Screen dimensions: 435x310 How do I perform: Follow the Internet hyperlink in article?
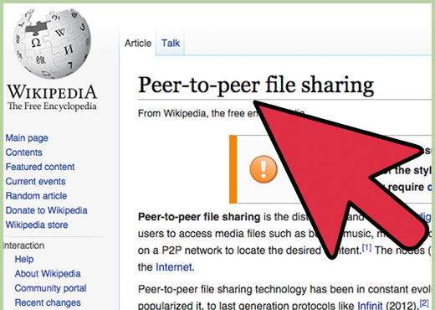coord(174,267)
